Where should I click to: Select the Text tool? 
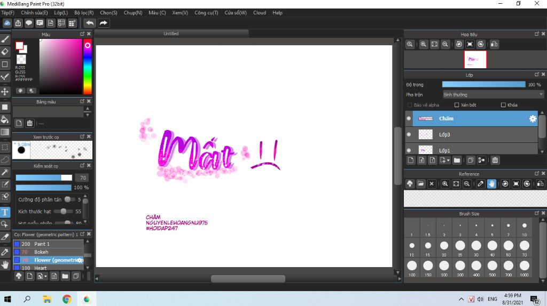coord(5,212)
